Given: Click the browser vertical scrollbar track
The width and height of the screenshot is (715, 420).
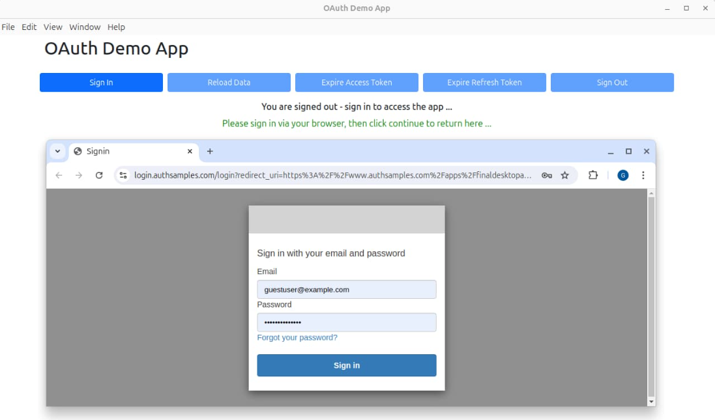Looking at the screenshot, I should pos(651,297).
